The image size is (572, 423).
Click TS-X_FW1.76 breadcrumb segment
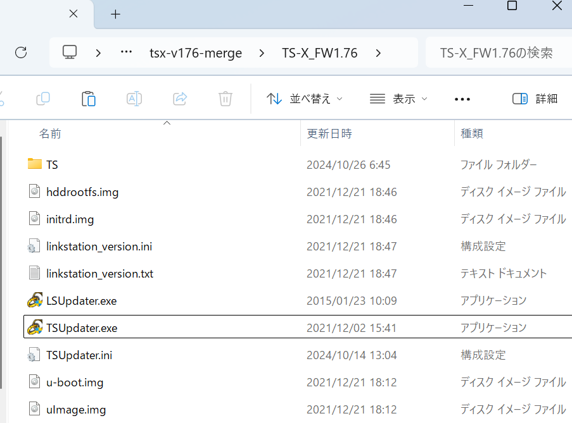pos(319,53)
